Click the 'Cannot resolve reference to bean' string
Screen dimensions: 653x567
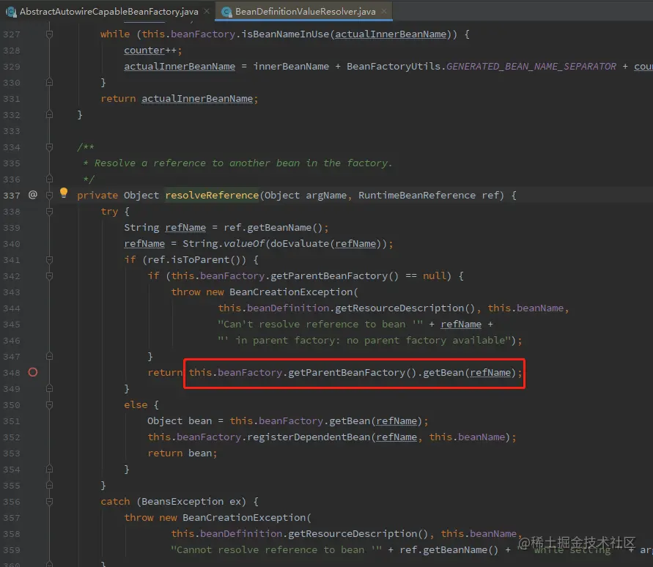tap(276, 550)
